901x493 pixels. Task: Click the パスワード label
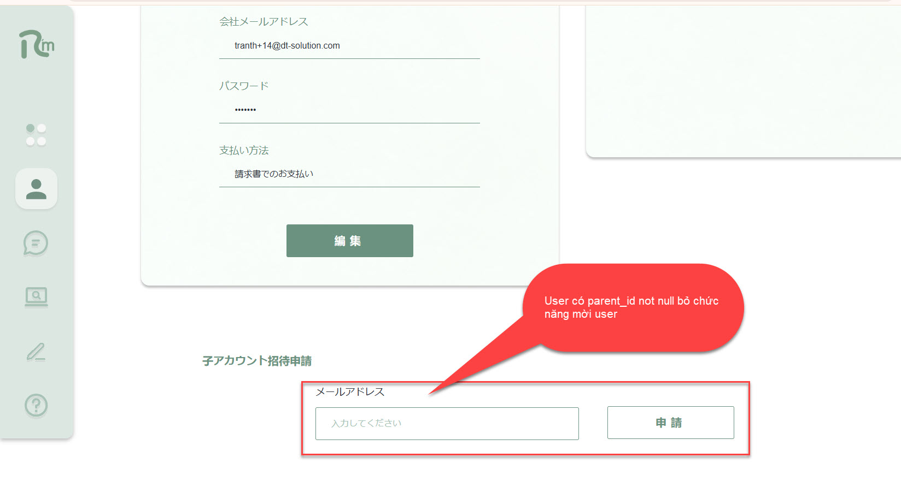tap(244, 86)
